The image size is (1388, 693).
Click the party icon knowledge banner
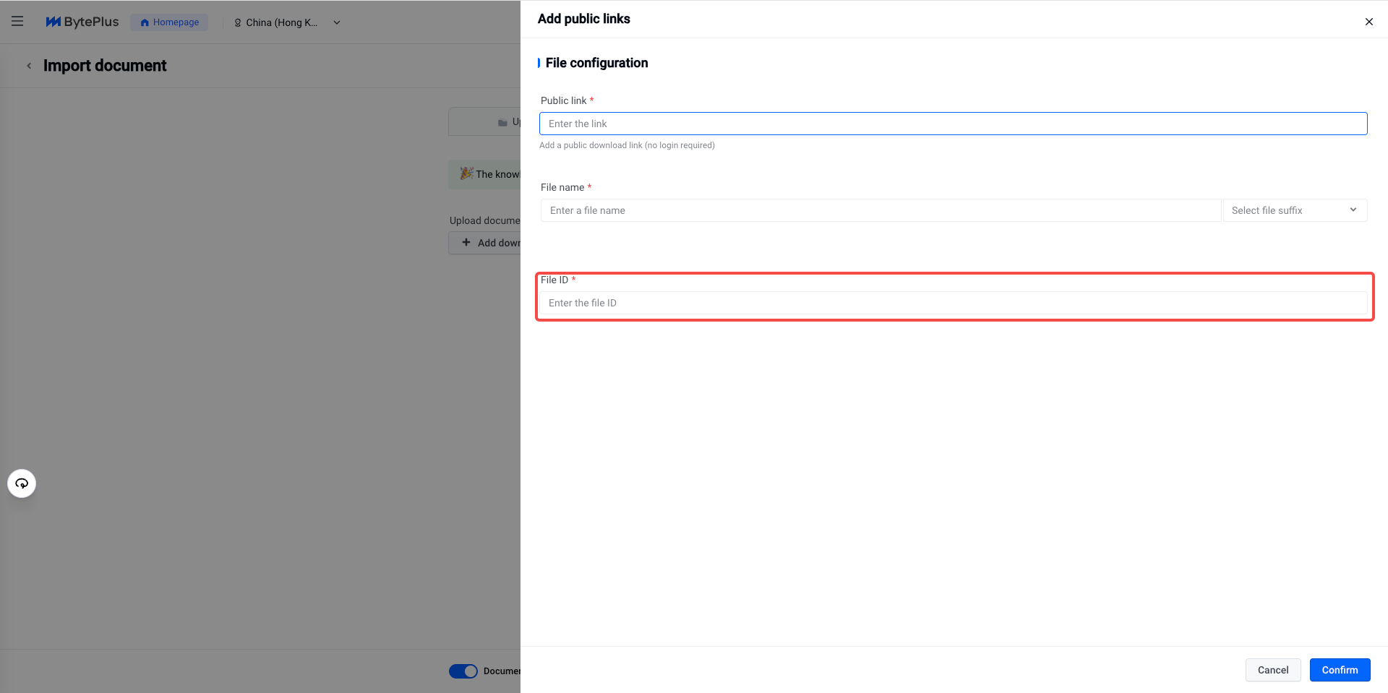(x=467, y=174)
